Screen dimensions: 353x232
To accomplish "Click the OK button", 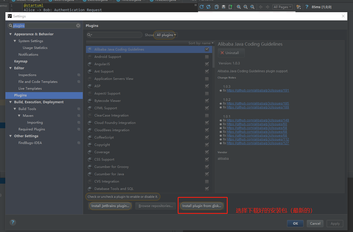I will 295,224.
